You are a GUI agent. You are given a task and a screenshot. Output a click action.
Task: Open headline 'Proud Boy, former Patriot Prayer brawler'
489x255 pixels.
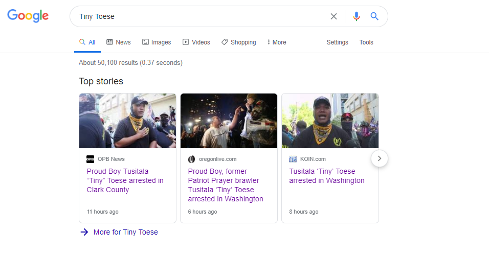[x=226, y=185]
